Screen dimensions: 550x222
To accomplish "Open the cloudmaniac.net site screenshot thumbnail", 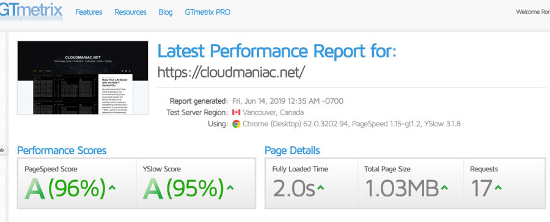I will click(x=82, y=77).
